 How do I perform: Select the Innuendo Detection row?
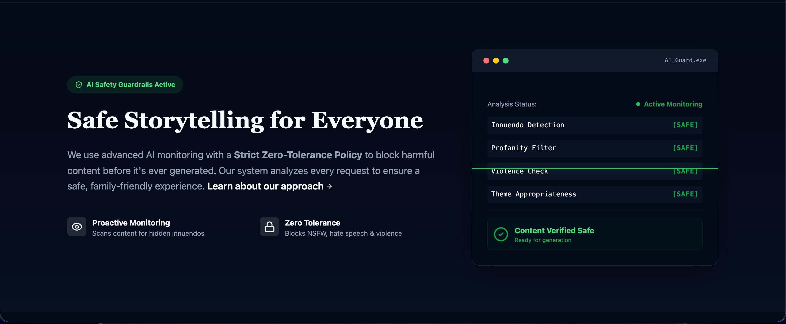point(594,125)
